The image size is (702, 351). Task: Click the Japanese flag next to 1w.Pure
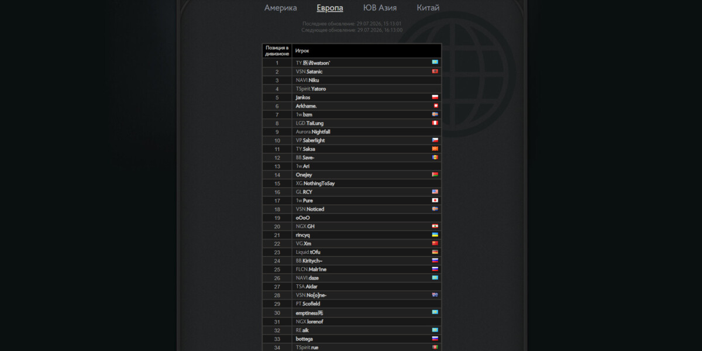click(x=435, y=200)
